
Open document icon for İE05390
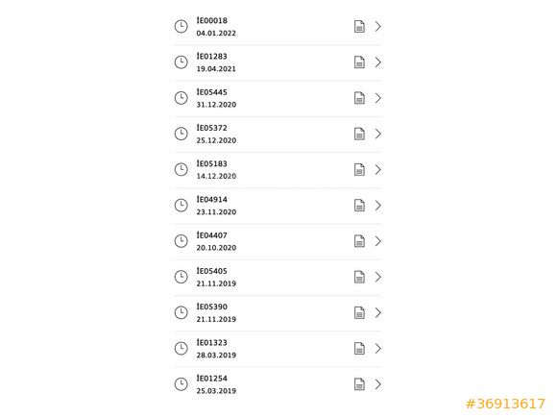[359, 313]
